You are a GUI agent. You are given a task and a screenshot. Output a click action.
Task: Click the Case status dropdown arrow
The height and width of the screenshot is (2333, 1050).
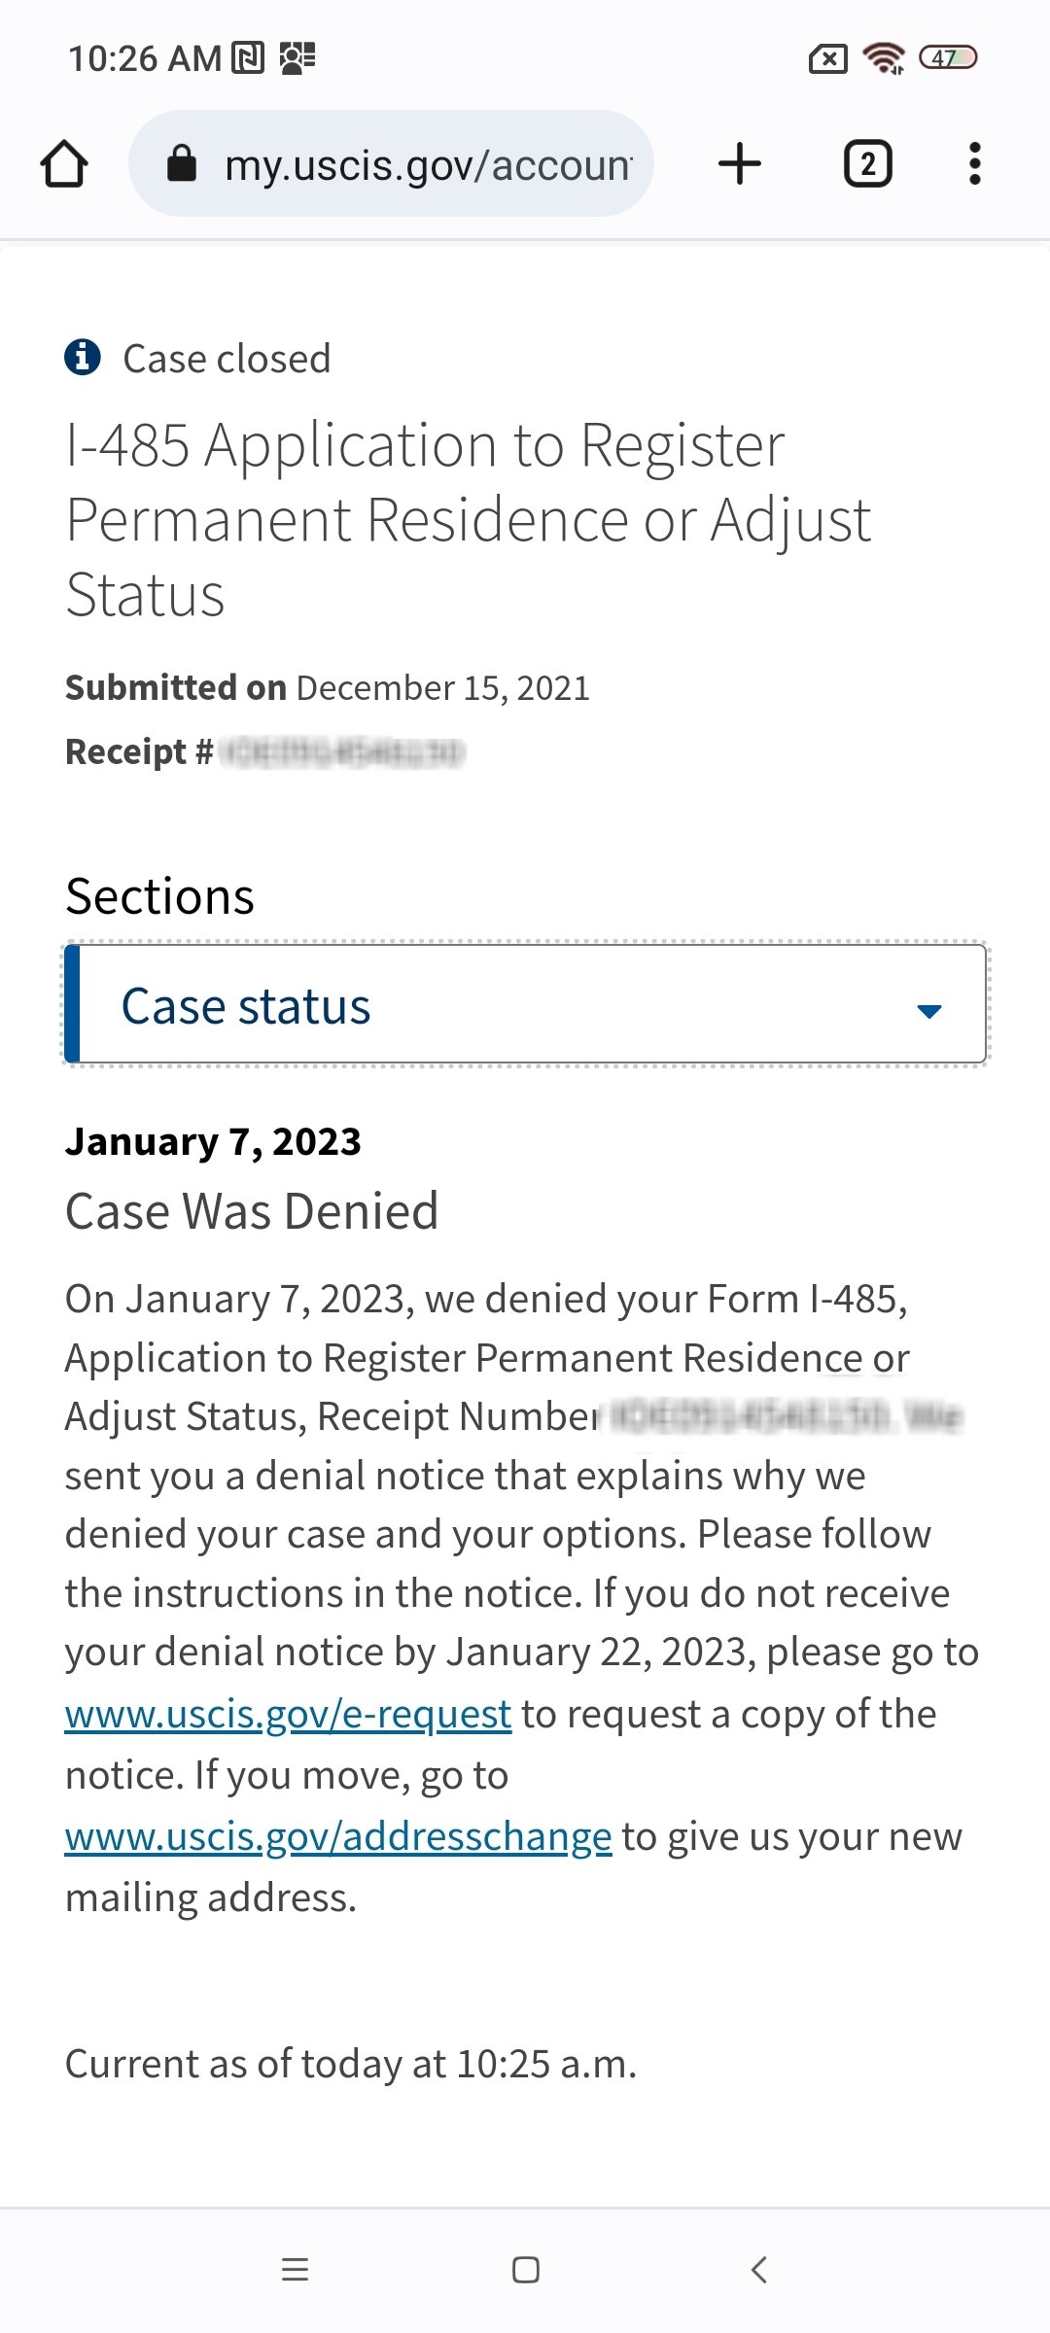(929, 1011)
